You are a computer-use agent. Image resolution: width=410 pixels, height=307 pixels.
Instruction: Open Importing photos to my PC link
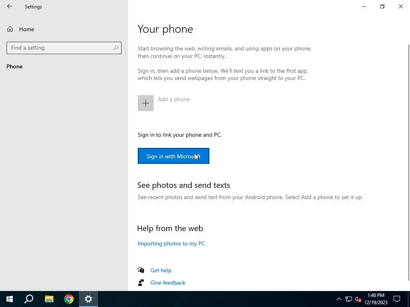(x=171, y=243)
